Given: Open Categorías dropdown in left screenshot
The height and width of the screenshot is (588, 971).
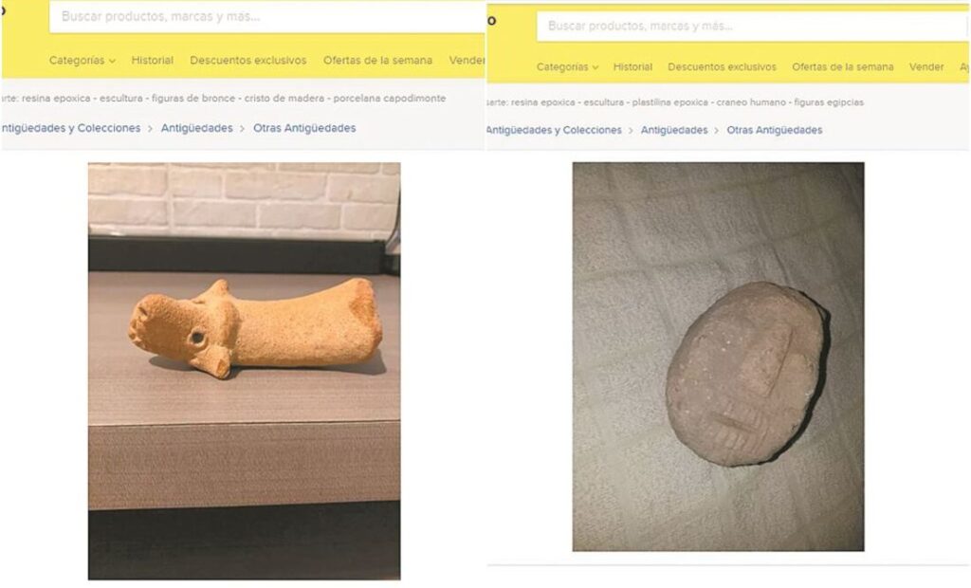Looking at the screenshot, I should (x=82, y=60).
